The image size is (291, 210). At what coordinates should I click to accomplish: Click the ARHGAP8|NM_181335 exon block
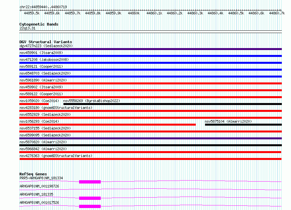tap(90, 198)
